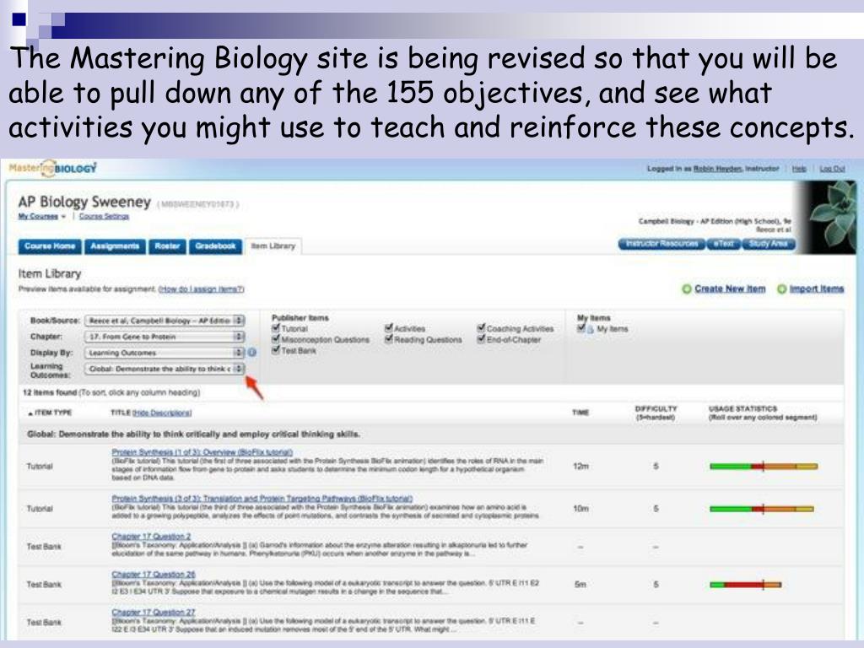This screenshot has height=648, width=864.
Task: Open Chapter 17 Question 26
Action: [x=154, y=574]
